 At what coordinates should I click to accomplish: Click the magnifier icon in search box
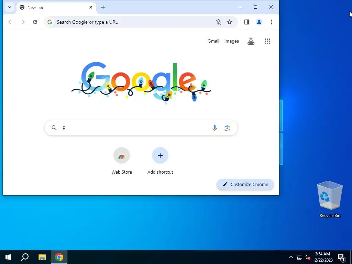(54, 128)
